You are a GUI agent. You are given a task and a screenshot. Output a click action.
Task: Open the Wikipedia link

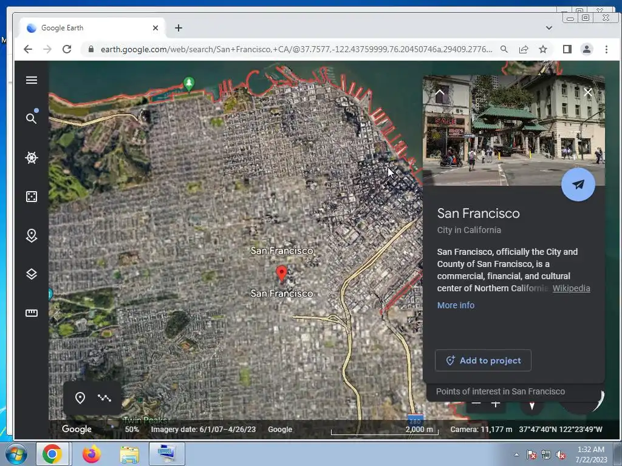click(571, 288)
